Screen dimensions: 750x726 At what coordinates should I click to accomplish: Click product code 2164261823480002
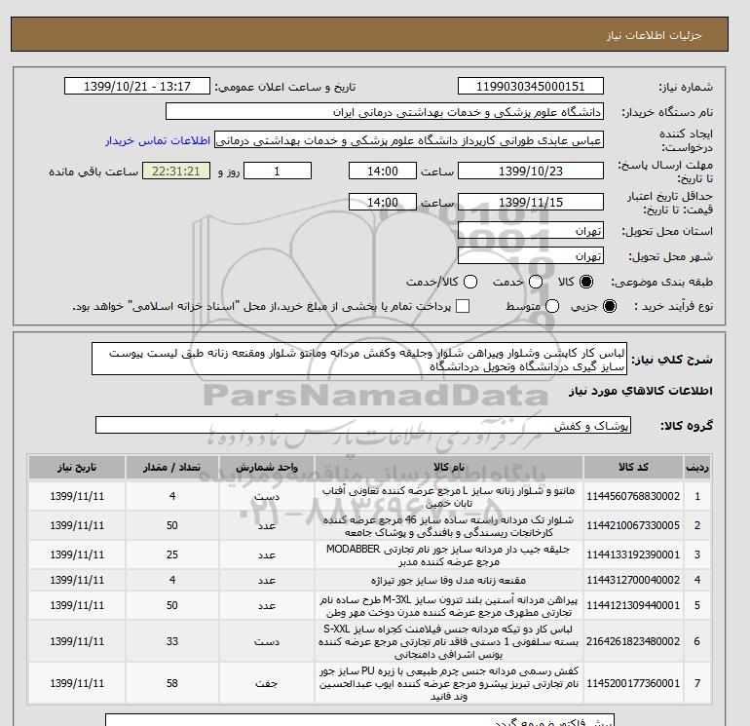pos(633,641)
